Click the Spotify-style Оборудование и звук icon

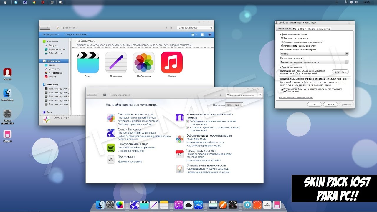111,148
